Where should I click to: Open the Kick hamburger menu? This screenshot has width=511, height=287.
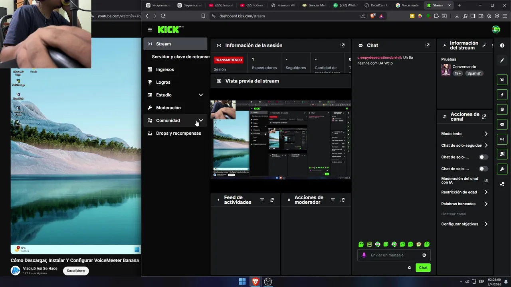click(150, 29)
